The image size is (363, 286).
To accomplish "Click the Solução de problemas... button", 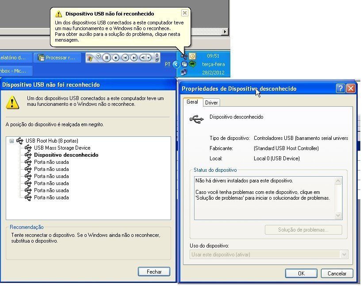I will pos(303,230).
